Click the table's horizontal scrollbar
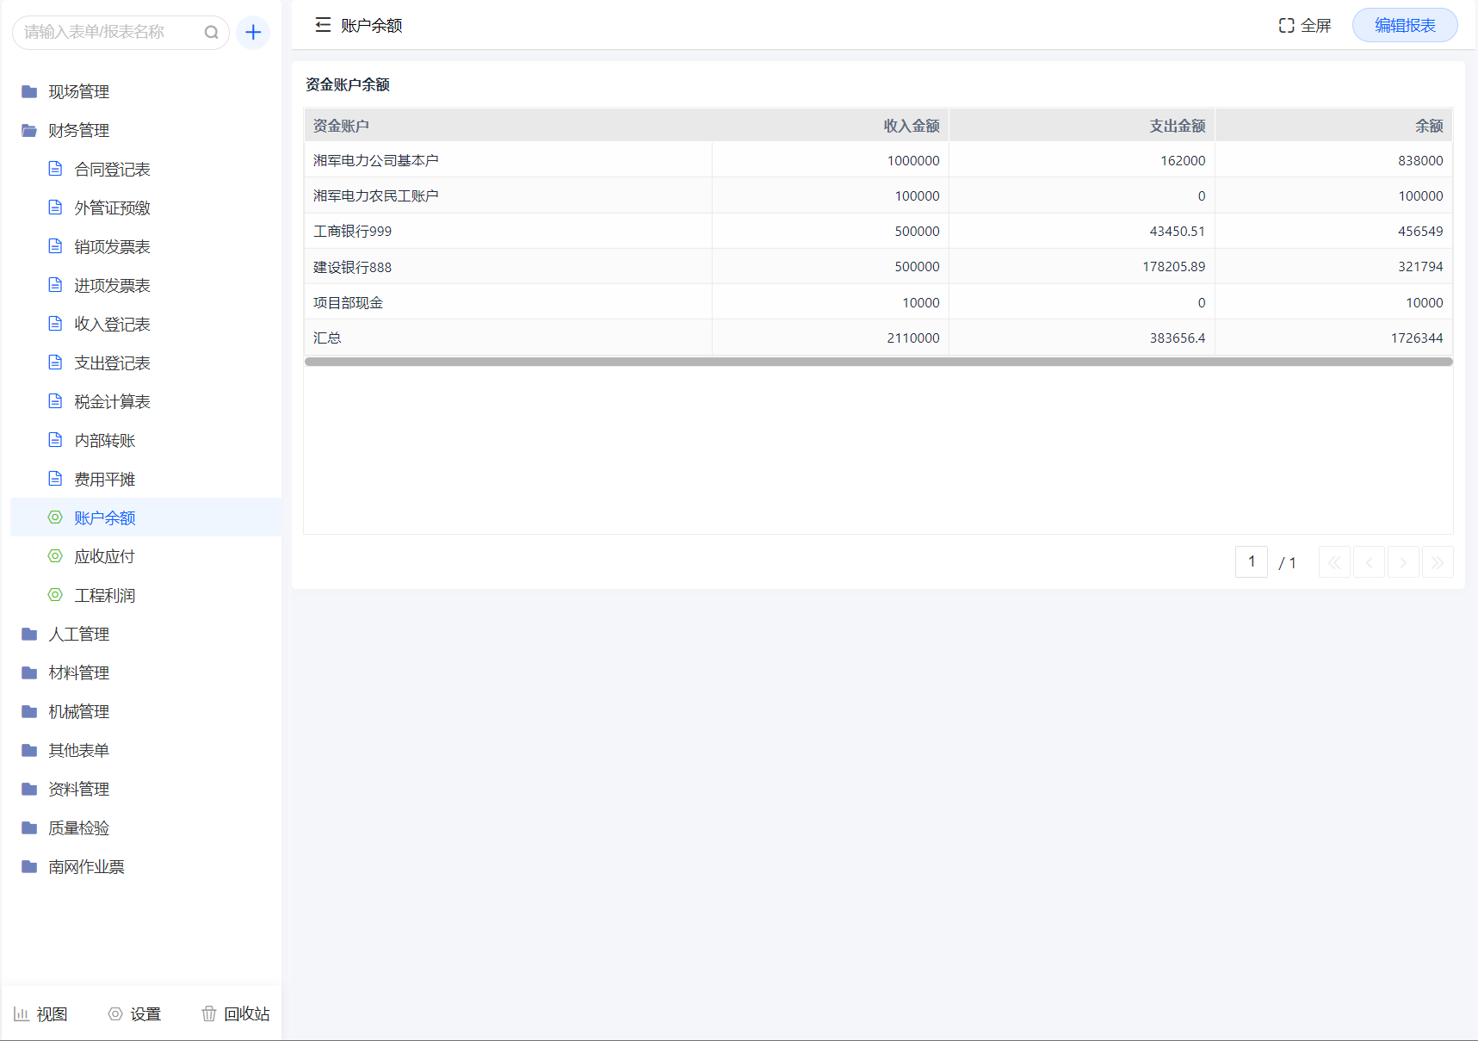The width and height of the screenshot is (1478, 1041). [x=878, y=362]
